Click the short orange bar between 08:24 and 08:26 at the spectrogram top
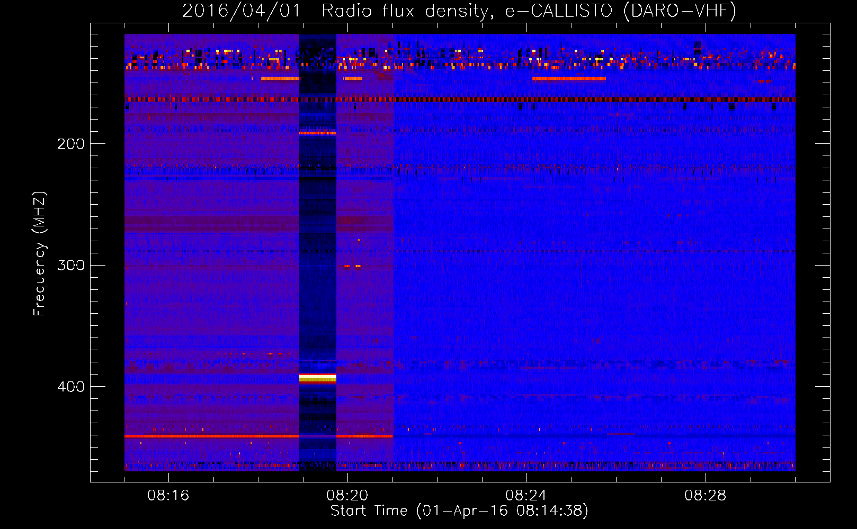Screen dimensions: 857x529 click(569, 78)
